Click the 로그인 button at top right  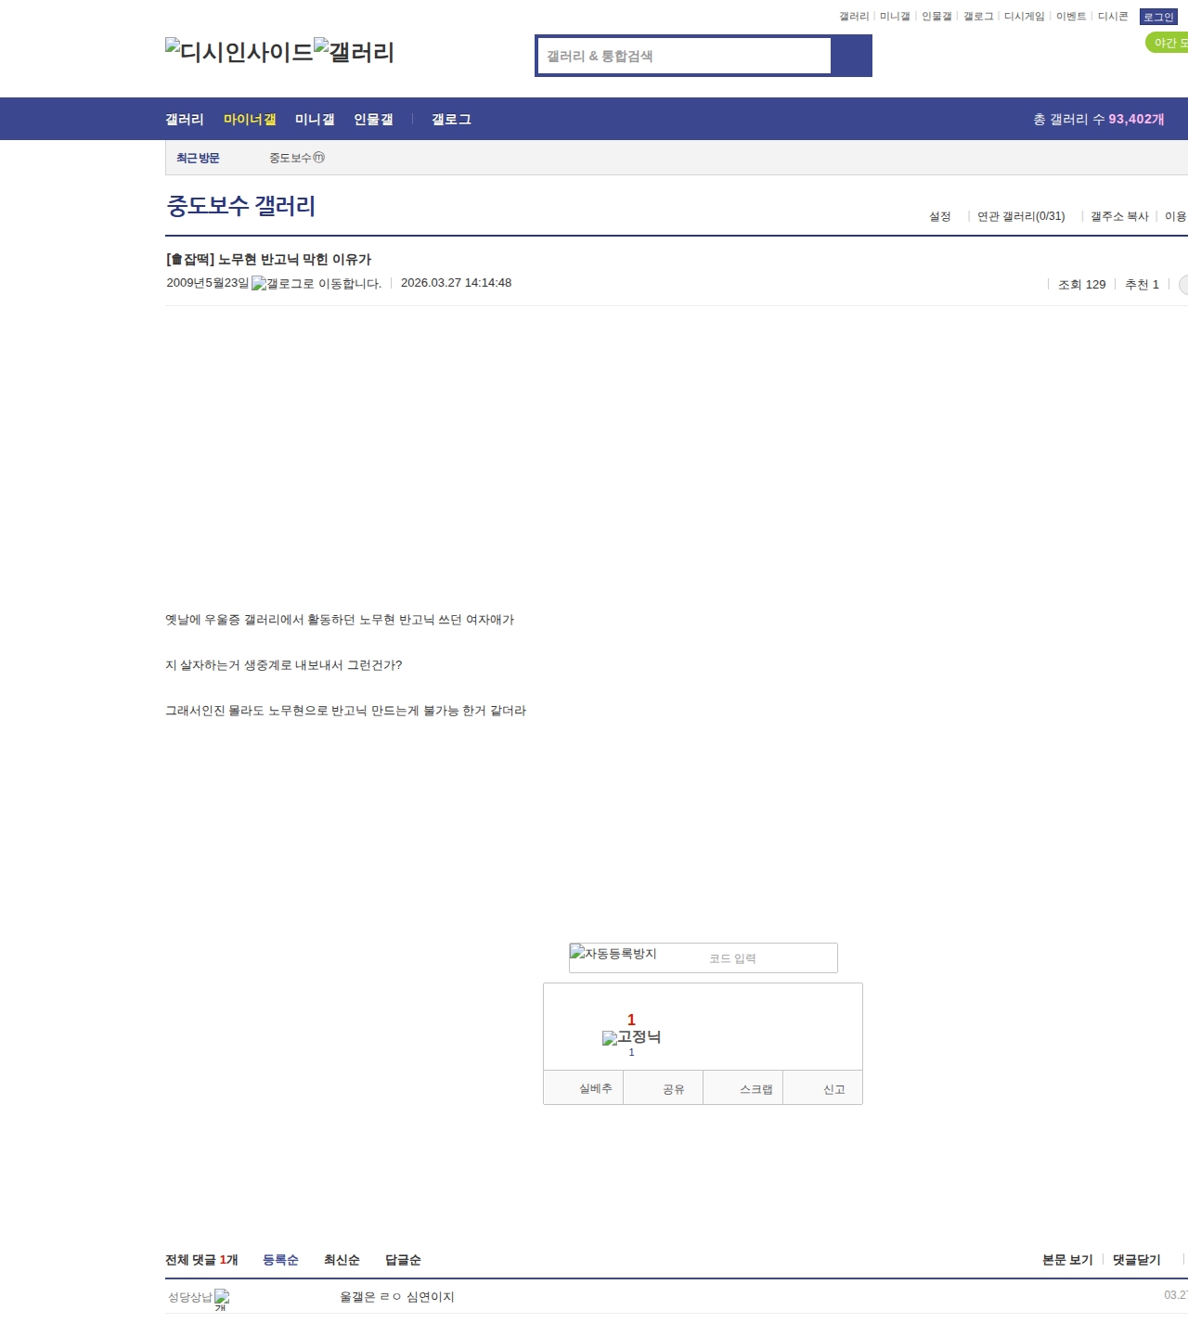click(x=1157, y=17)
